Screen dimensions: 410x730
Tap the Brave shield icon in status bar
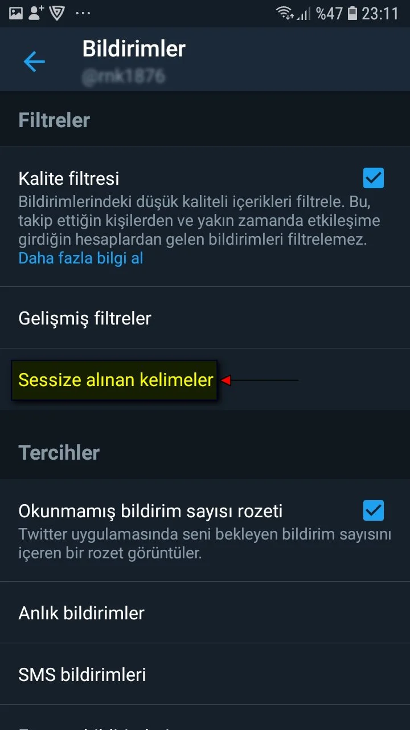point(57,13)
